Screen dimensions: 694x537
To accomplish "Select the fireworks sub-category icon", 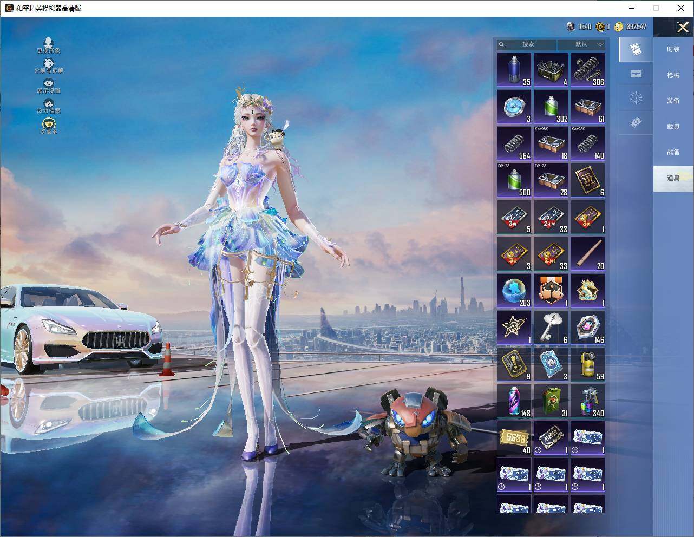I will pyautogui.click(x=636, y=98).
